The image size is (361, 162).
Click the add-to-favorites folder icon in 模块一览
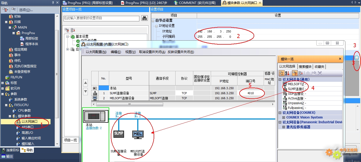click(x=314, y=73)
